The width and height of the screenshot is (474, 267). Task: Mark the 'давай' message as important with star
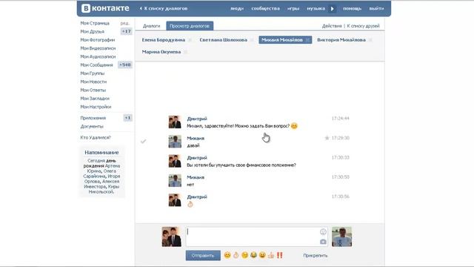click(327, 138)
